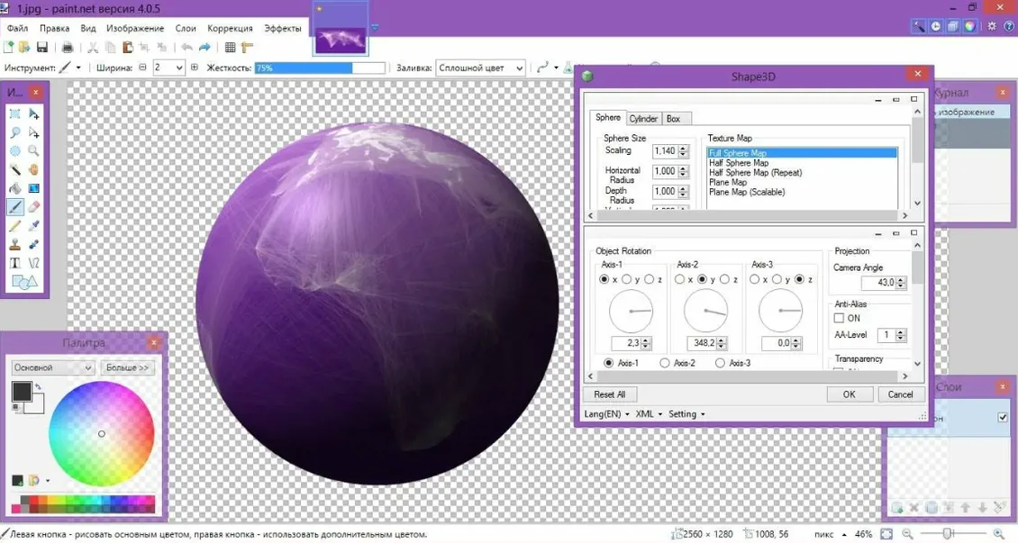This screenshot has height=543, width=1018.
Task: Choose the Text tool
Action: [15, 263]
